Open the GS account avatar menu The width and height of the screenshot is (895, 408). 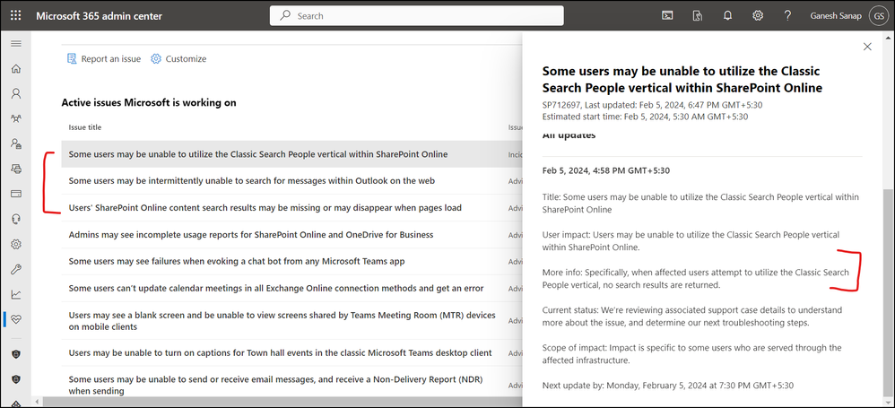click(x=875, y=15)
